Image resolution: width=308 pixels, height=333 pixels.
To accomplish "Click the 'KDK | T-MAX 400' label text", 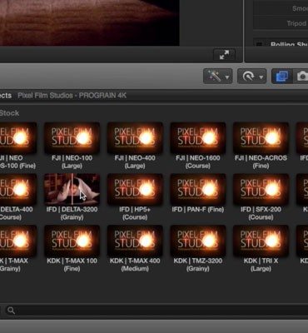I will pos(135,261).
